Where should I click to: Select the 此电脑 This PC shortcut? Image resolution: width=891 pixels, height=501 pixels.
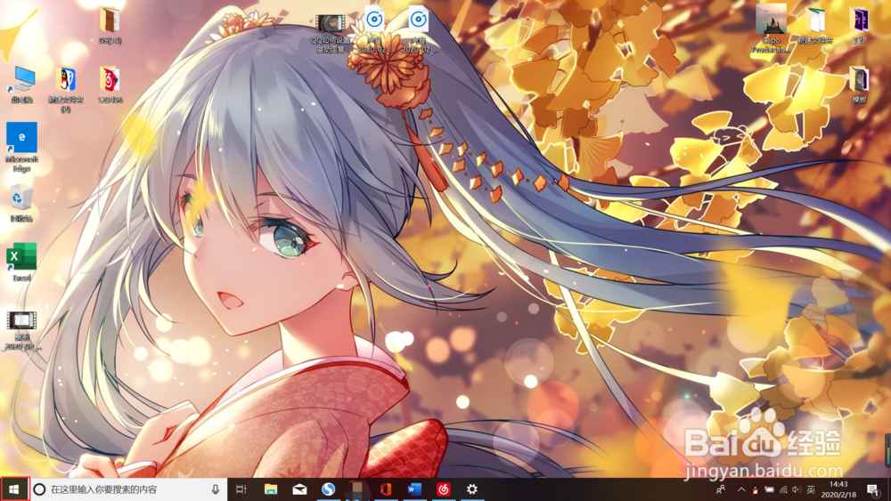click(x=21, y=85)
